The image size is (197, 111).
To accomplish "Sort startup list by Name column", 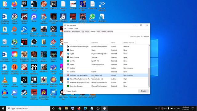I will [77, 43].
